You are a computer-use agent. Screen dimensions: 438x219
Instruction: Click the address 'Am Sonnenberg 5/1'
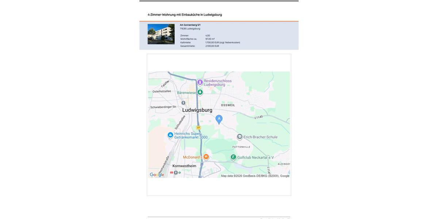[190, 25]
